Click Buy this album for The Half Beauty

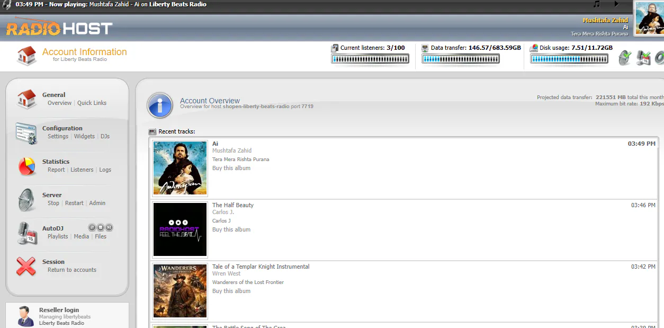tap(231, 229)
